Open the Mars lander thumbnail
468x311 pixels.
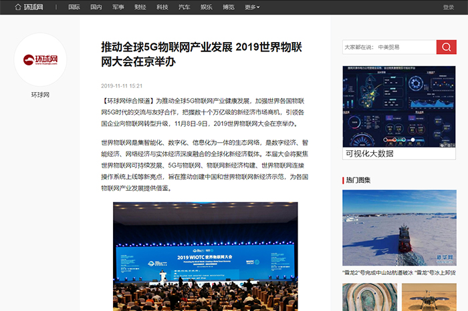[x=429, y=296]
